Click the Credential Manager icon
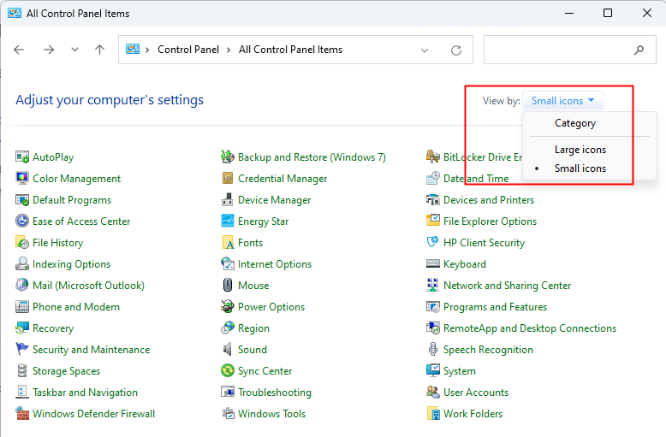This screenshot has height=437, width=666. click(x=228, y=178)
